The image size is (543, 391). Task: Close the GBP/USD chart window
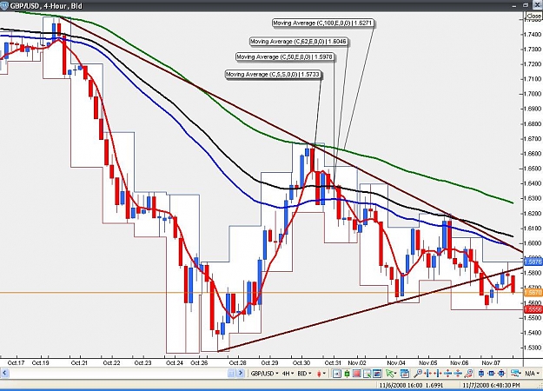click(x=536, y=5)
